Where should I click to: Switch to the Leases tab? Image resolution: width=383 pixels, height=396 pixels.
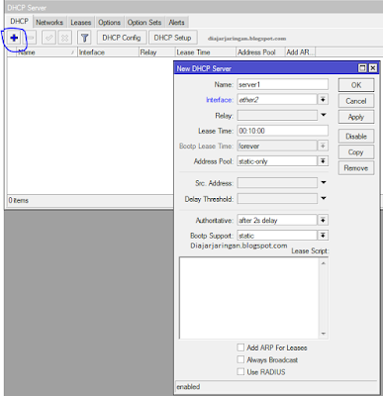tap(81, 23)
